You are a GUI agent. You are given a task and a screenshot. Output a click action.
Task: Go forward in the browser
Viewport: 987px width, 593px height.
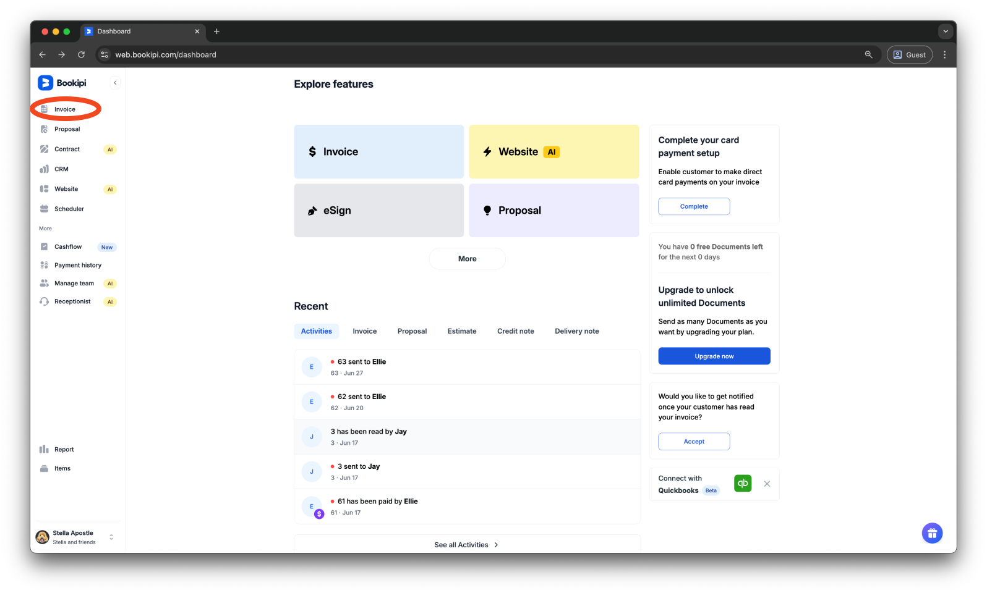click(61, 54)
